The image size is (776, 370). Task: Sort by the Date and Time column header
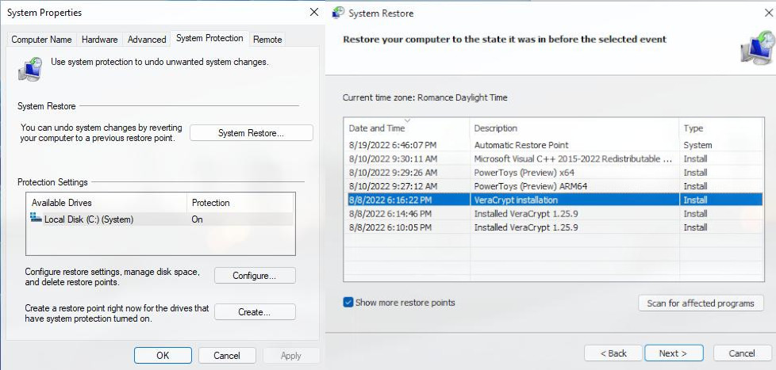tap(406, 128)
